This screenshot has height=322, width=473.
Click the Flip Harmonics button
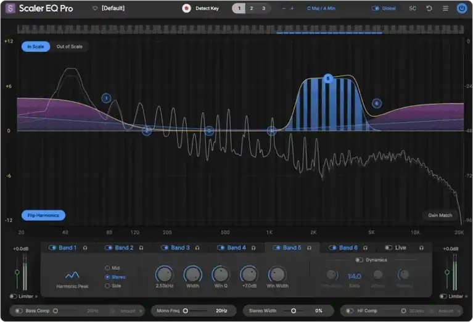[43, 215]
